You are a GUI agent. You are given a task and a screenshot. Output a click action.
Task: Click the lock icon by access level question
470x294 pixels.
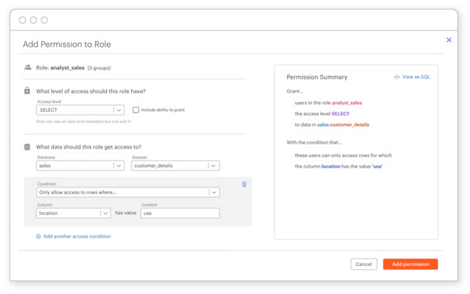tap(27, 90)
